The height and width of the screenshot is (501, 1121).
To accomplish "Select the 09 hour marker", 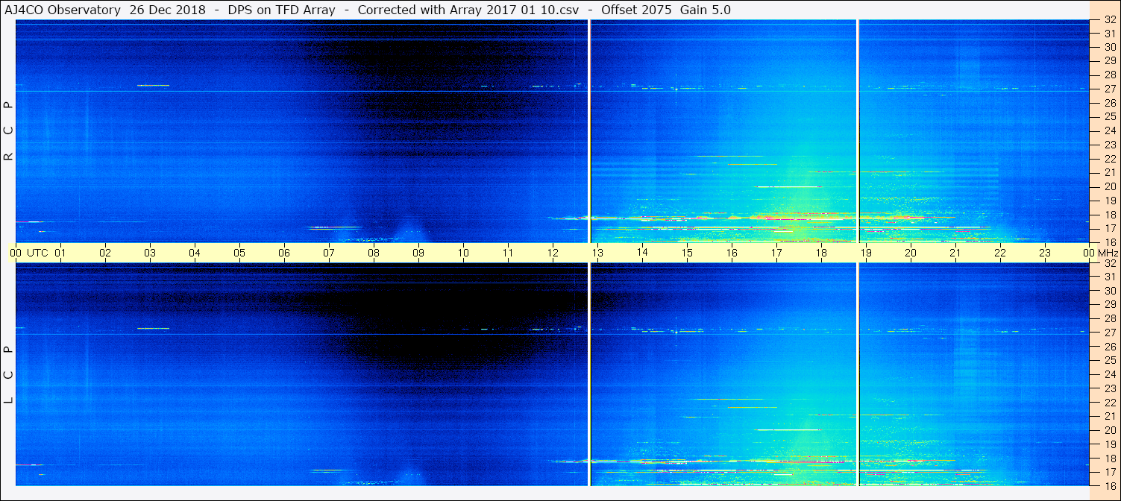I will pos(418,253).
